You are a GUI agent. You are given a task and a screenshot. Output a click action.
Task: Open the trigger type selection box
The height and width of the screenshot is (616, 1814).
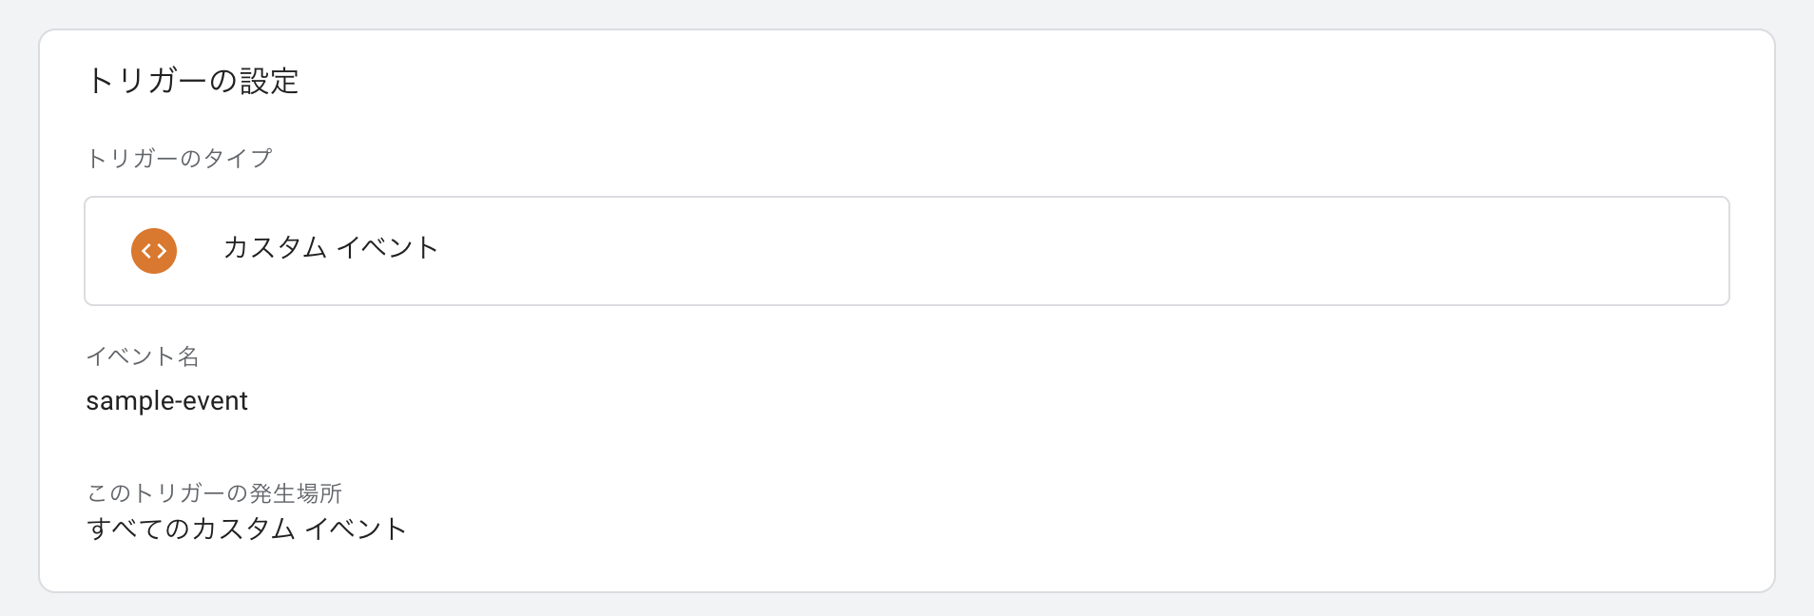906,251
